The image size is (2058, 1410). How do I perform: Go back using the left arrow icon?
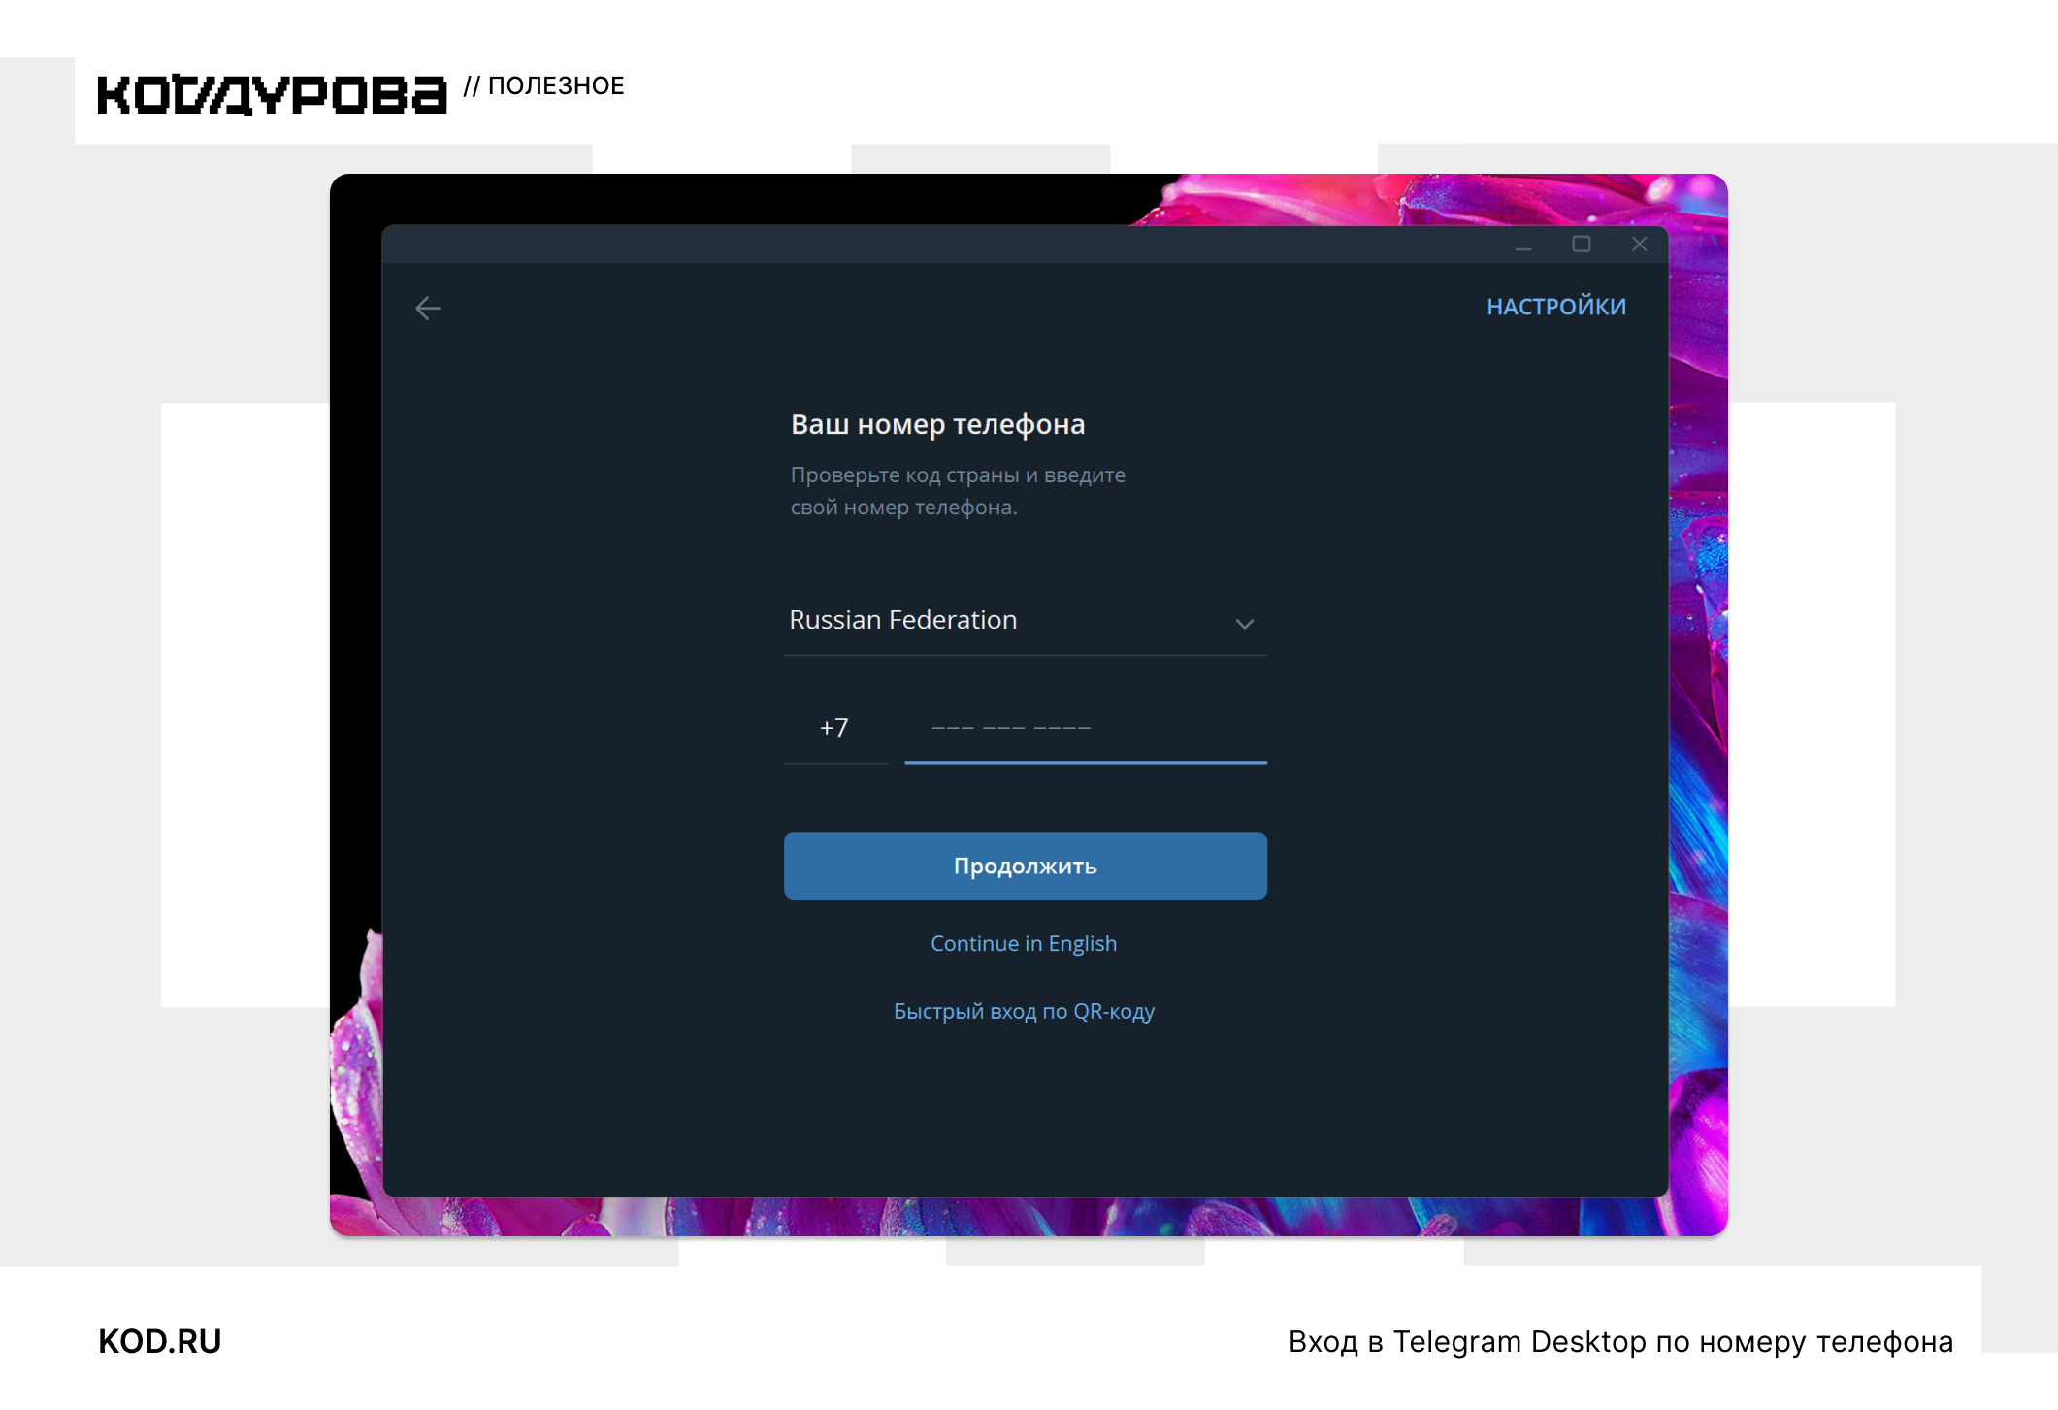tap(428, 309)
